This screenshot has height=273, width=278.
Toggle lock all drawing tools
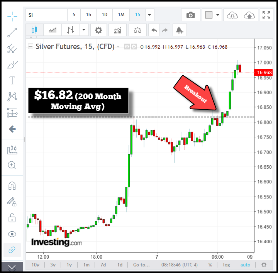(12, 218)
